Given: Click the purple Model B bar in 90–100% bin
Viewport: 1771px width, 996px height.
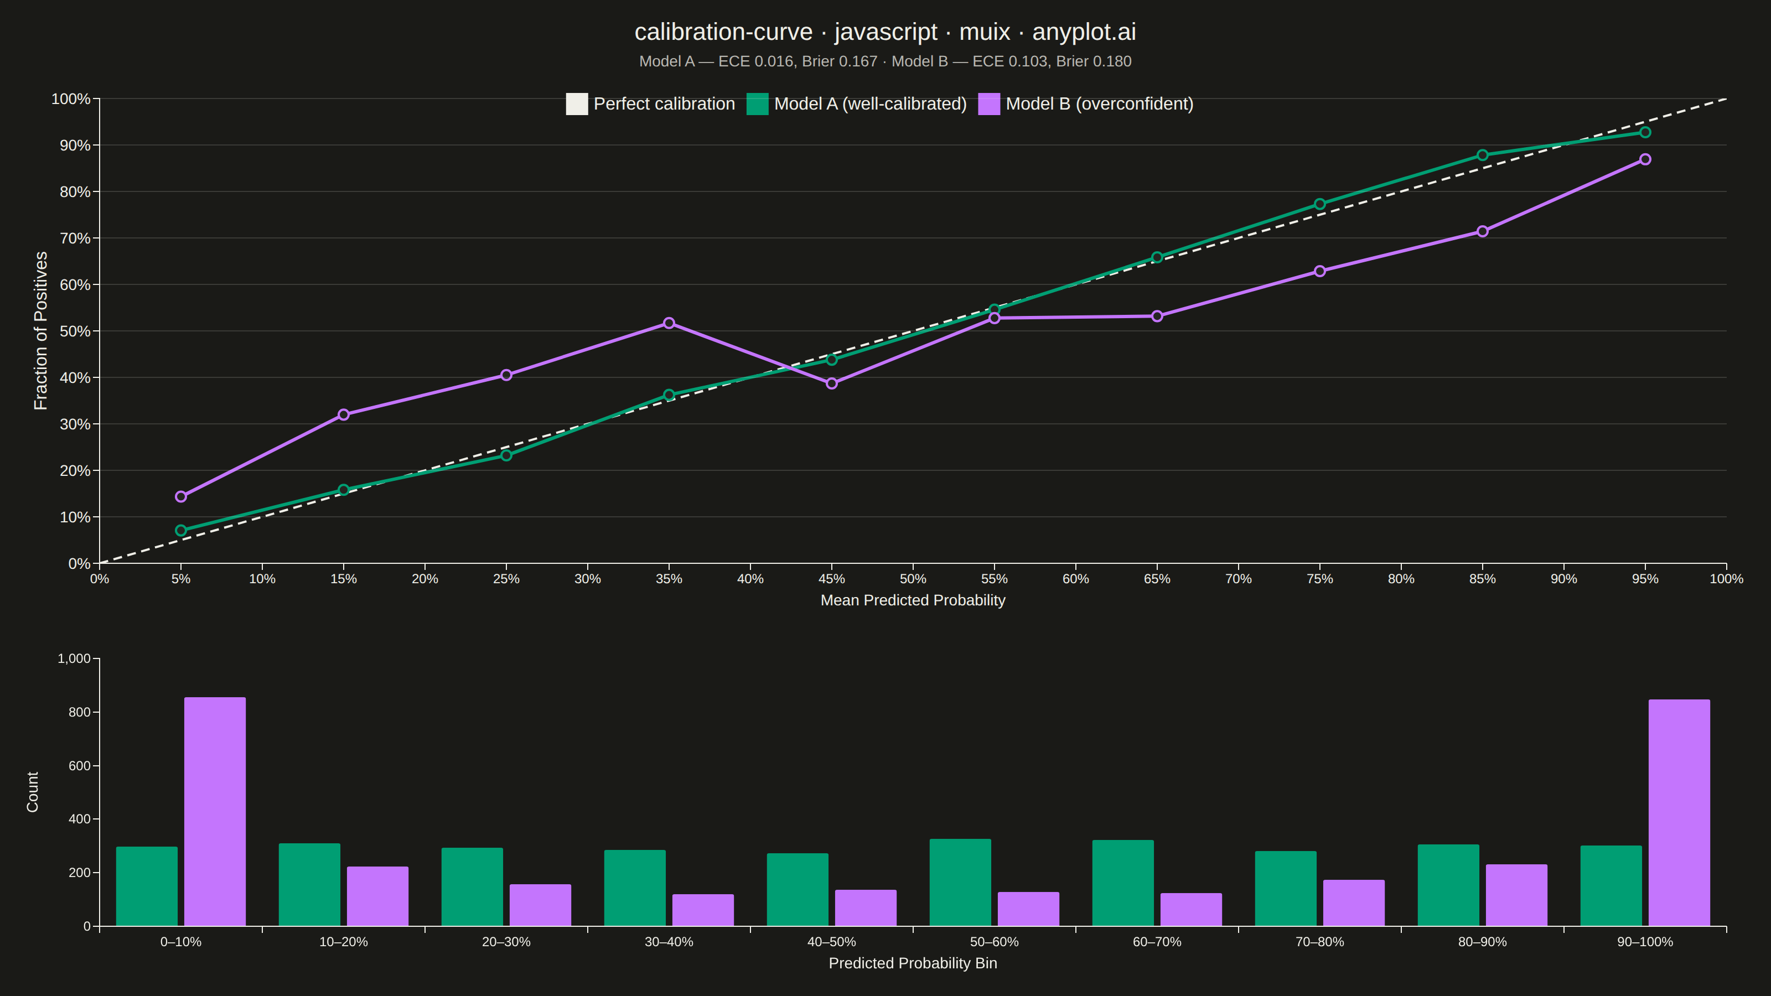Looking at the screenshot, I should [1679, 812].
